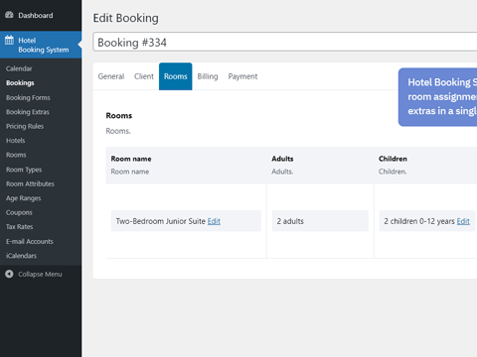Open E-mail Accounts page

pos(30,241)
